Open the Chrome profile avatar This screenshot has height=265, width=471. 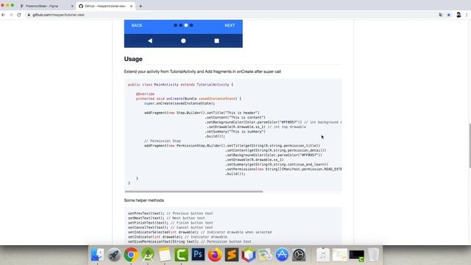pos(458,15)
